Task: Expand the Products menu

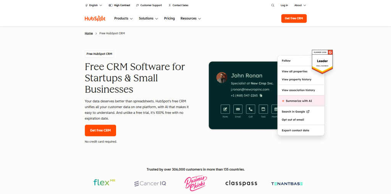Action: [123, 18]
